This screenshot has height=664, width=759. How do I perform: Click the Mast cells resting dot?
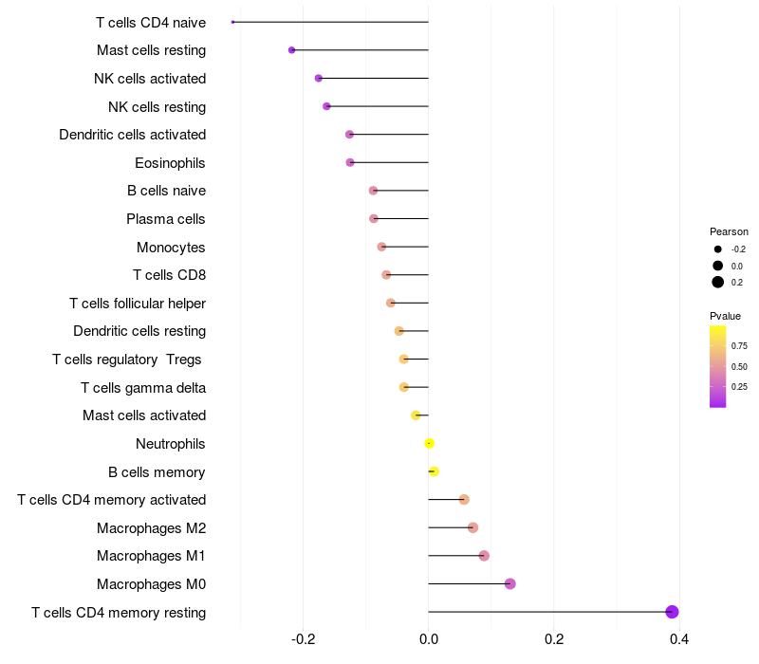point(291,50)
